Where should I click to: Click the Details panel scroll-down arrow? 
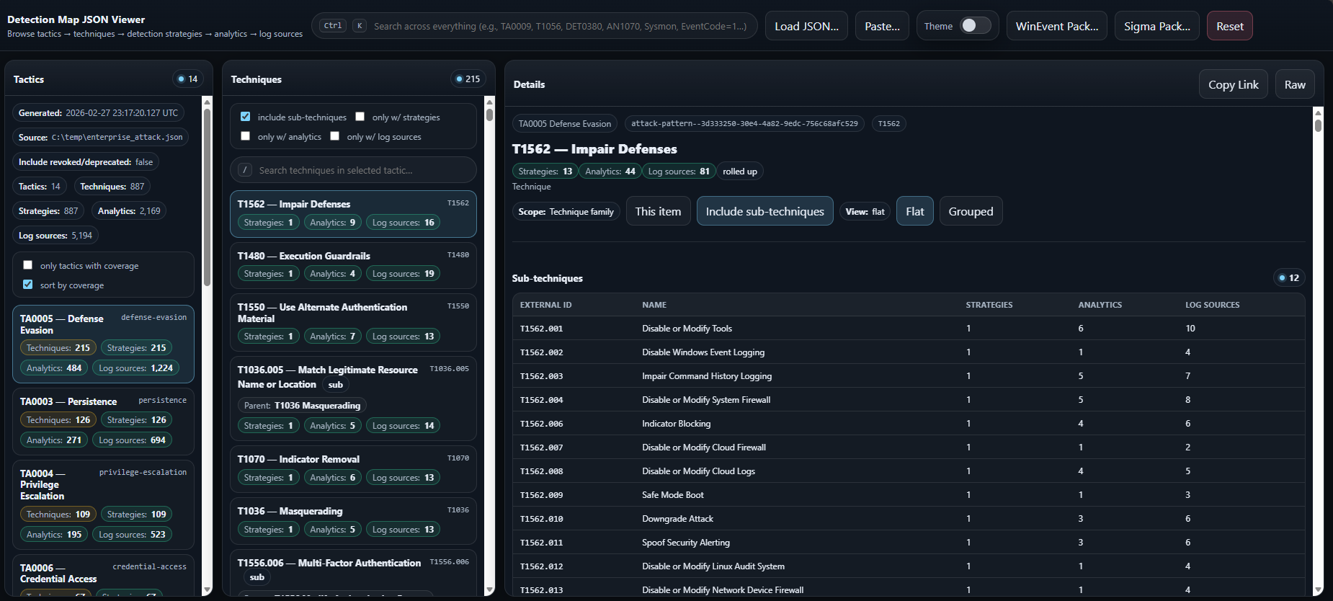(1318, 589)
